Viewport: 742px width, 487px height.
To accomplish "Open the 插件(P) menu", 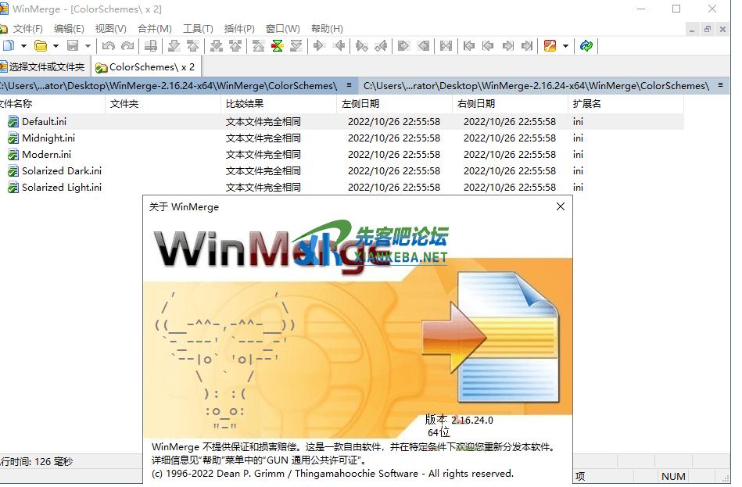I will coord(238,29).
